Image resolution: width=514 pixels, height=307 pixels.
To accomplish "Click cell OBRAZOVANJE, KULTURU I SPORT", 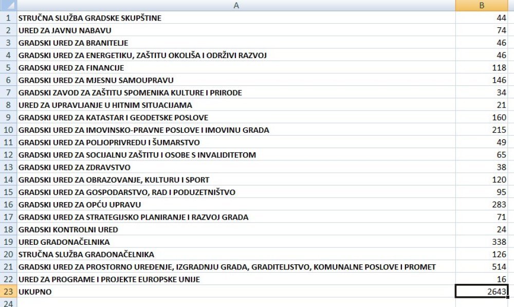I will coord(236,180).
